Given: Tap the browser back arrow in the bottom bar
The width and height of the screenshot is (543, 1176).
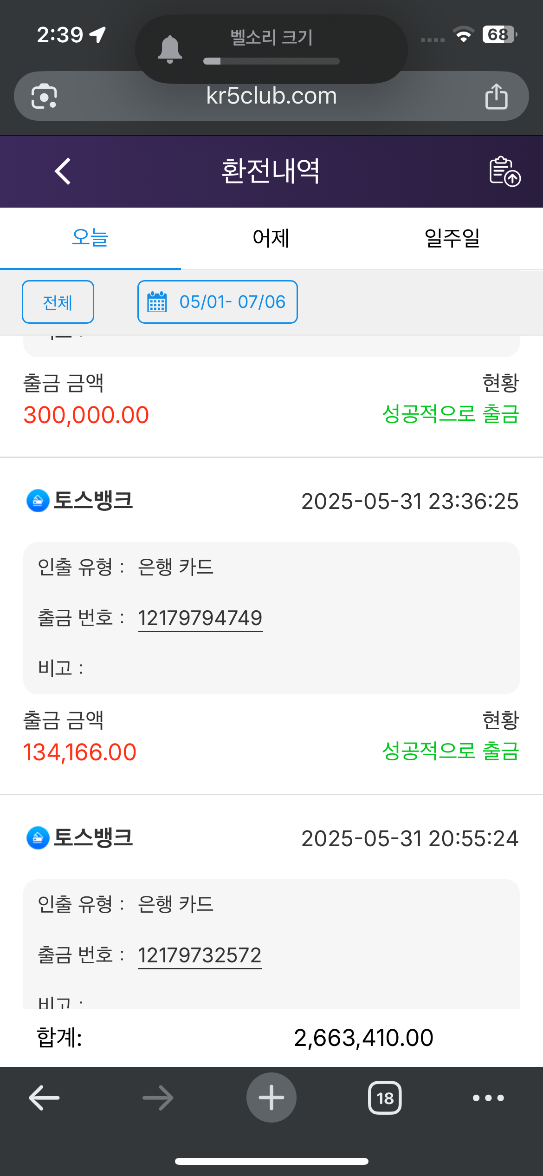Looking at the screenshot, I should 44,1098.
